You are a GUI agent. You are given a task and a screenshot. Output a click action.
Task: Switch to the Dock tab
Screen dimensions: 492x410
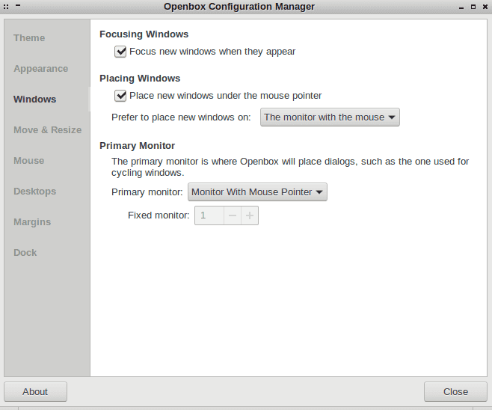pyautogui.click(x=25, y=253)
